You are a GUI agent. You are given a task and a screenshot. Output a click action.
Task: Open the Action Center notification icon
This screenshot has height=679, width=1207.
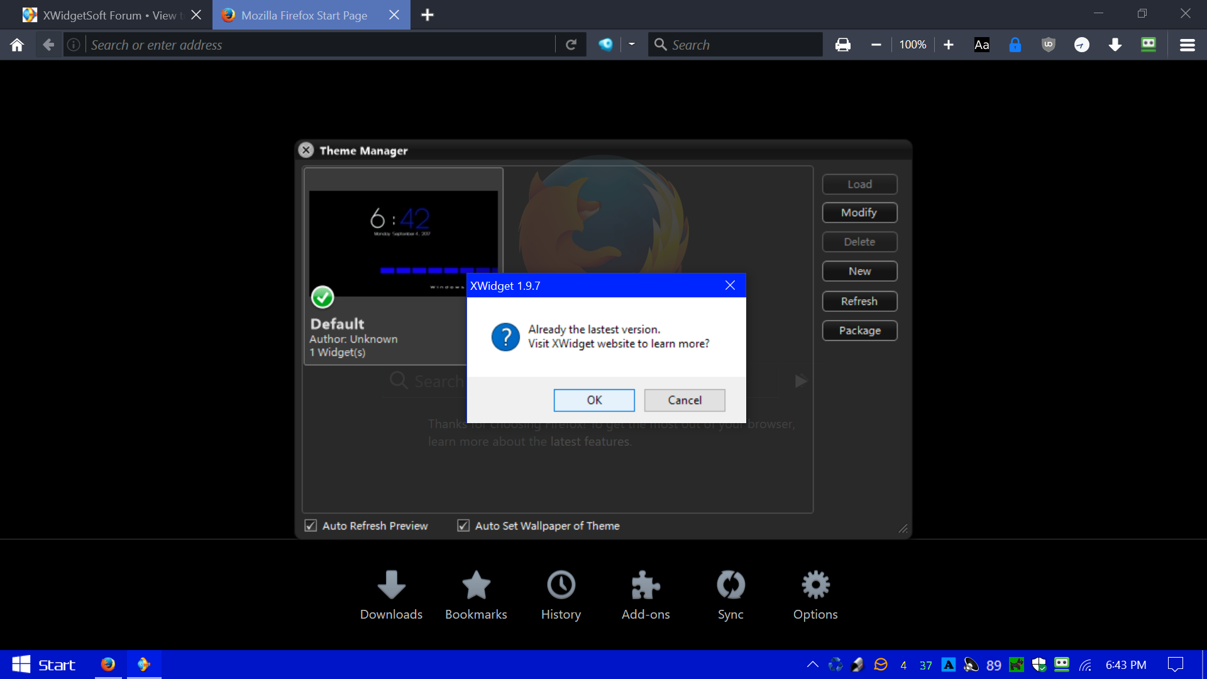pos(1175,665)
